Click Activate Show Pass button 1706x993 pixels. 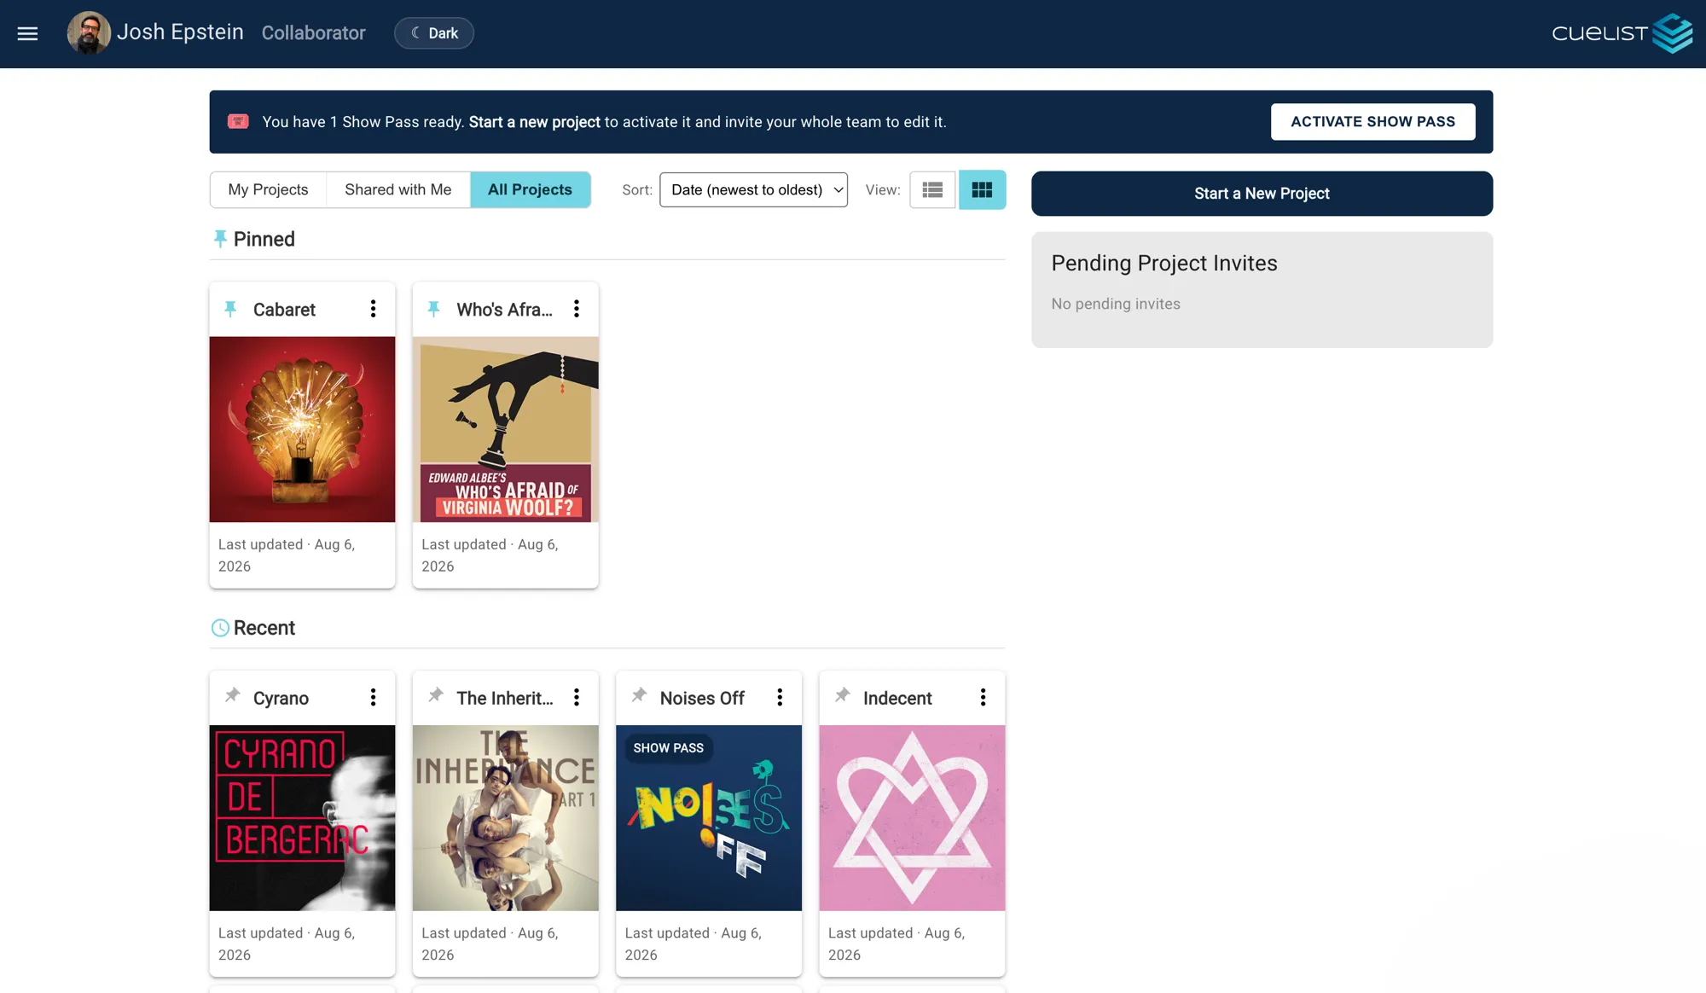pos(1372,121)
